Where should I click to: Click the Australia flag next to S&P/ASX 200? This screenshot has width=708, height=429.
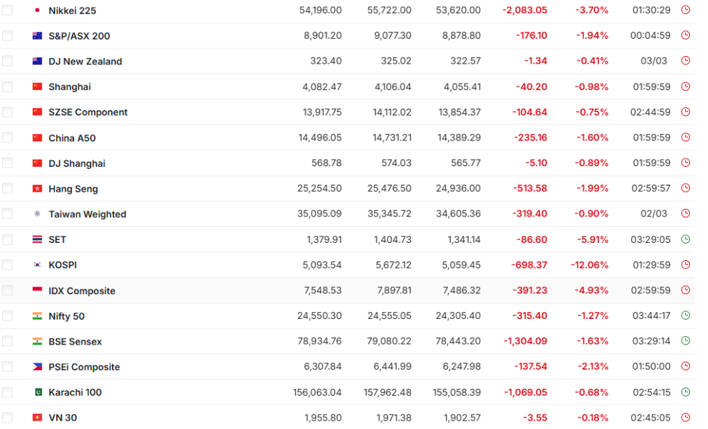pos(37,36)
